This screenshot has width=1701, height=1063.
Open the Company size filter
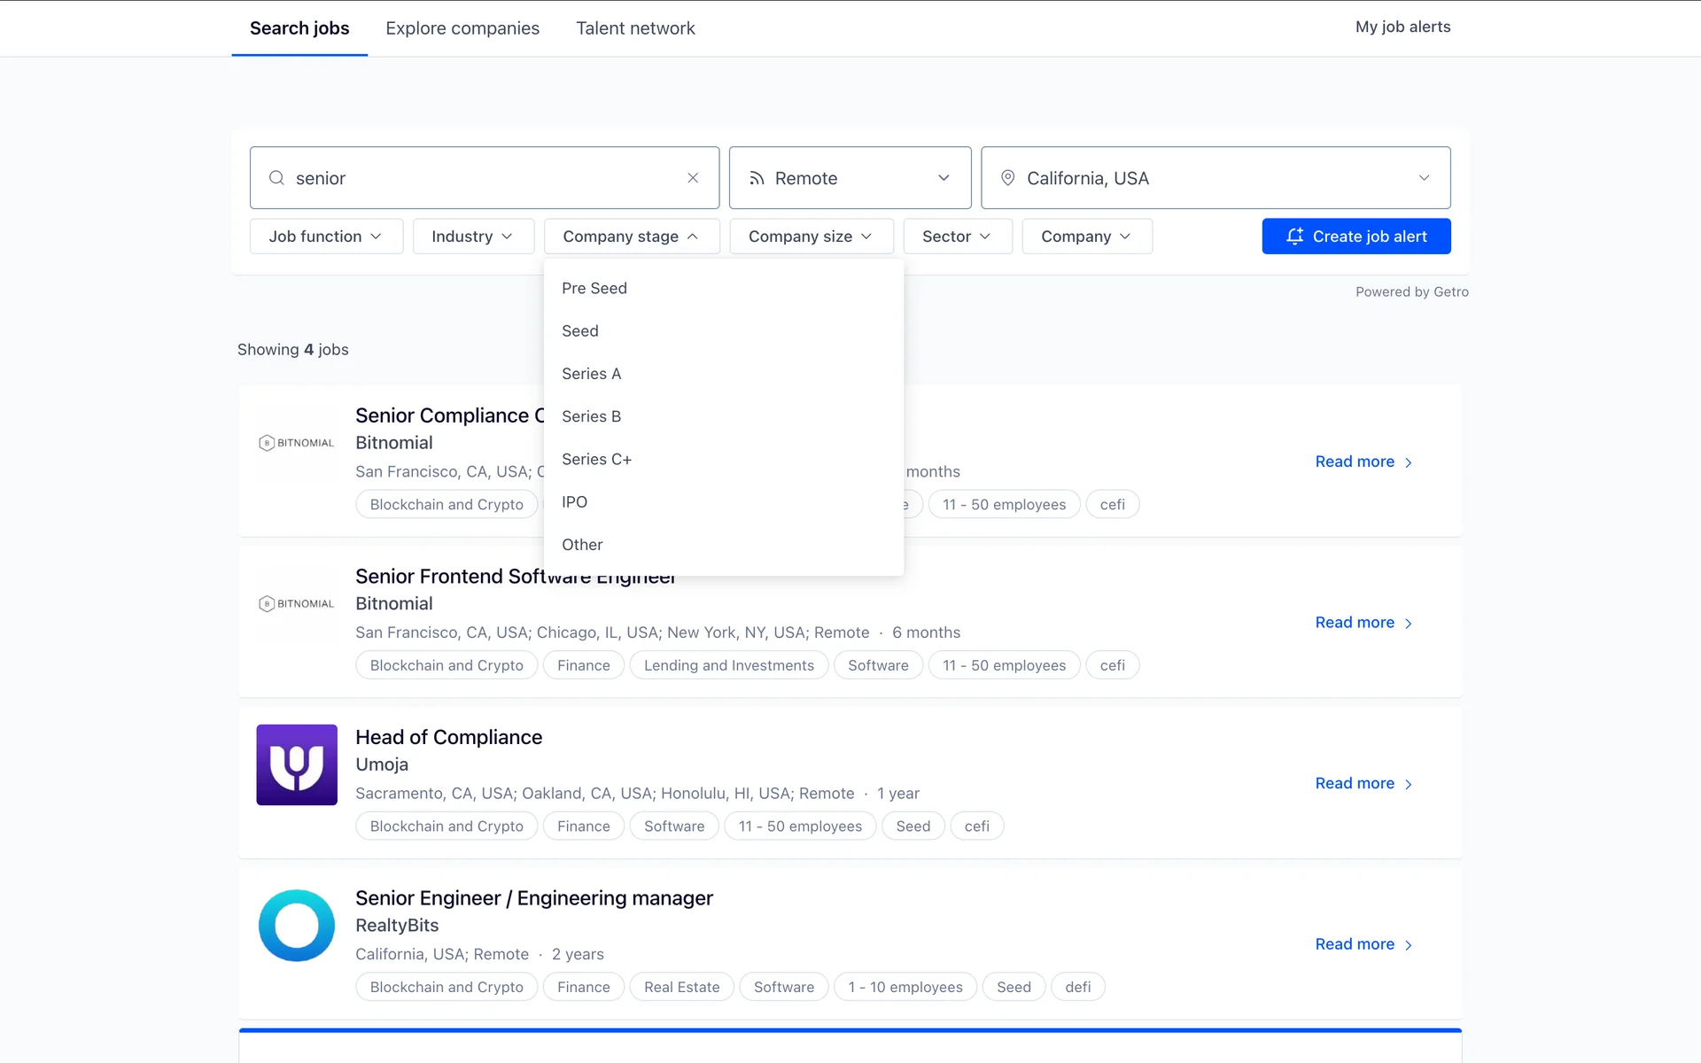click(811, 237)
